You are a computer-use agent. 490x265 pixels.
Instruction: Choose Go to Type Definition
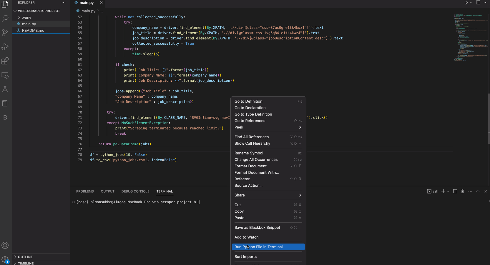(268, 114)
